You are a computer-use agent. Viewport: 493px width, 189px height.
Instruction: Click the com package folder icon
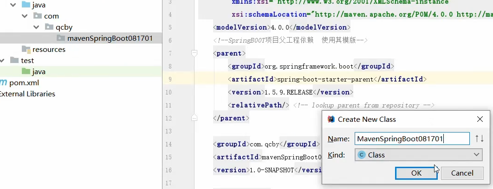38,16
